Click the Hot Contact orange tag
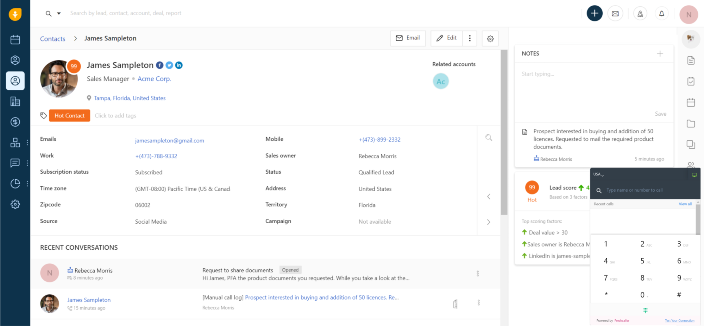The width and height of the screenshot is (704, 326). (69, 116)
